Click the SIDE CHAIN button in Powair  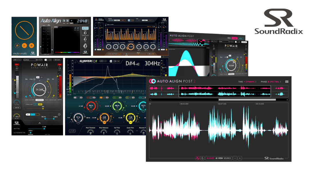coord(57,60)
